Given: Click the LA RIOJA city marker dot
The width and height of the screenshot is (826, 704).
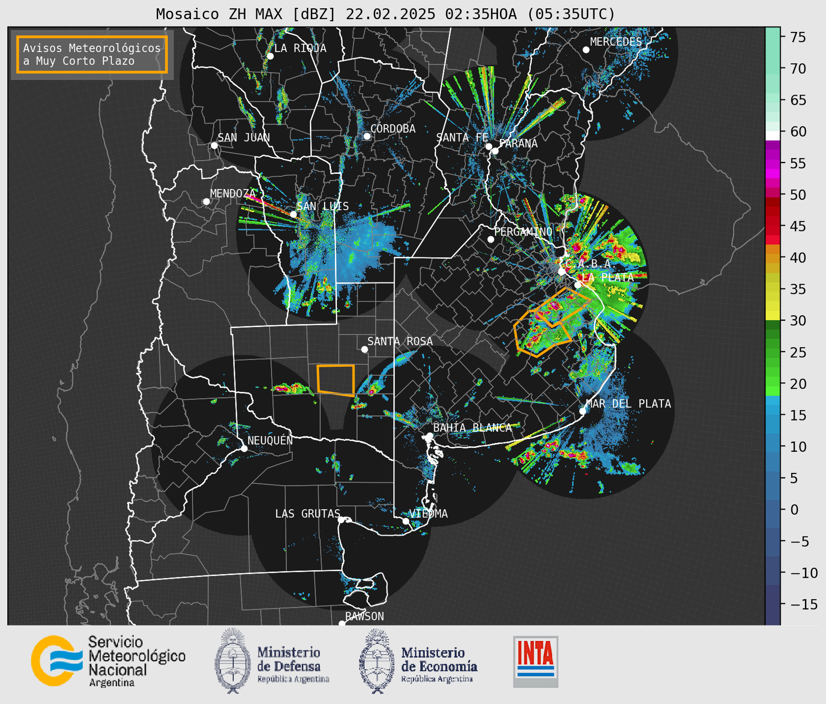Looking at the screenshot, I should point(270,56).
